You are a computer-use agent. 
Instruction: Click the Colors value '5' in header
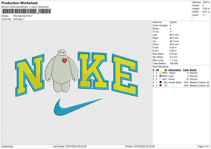[x=203, y=6]
